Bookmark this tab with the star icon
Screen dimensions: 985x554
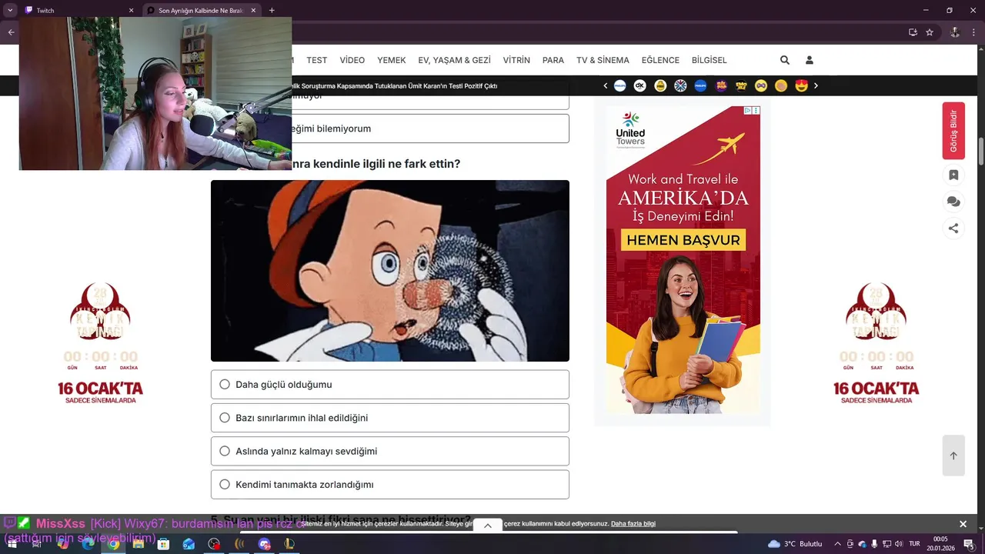click(x=930, y=32)
